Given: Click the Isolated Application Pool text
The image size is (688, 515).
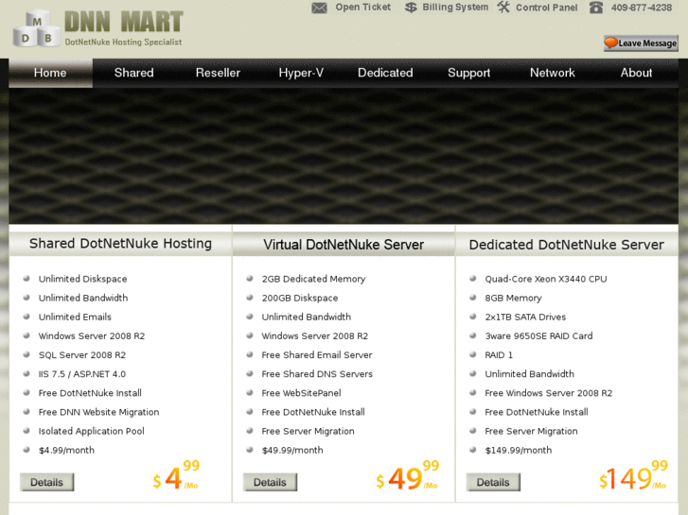Looking at the screenshot, I should 91,431.
